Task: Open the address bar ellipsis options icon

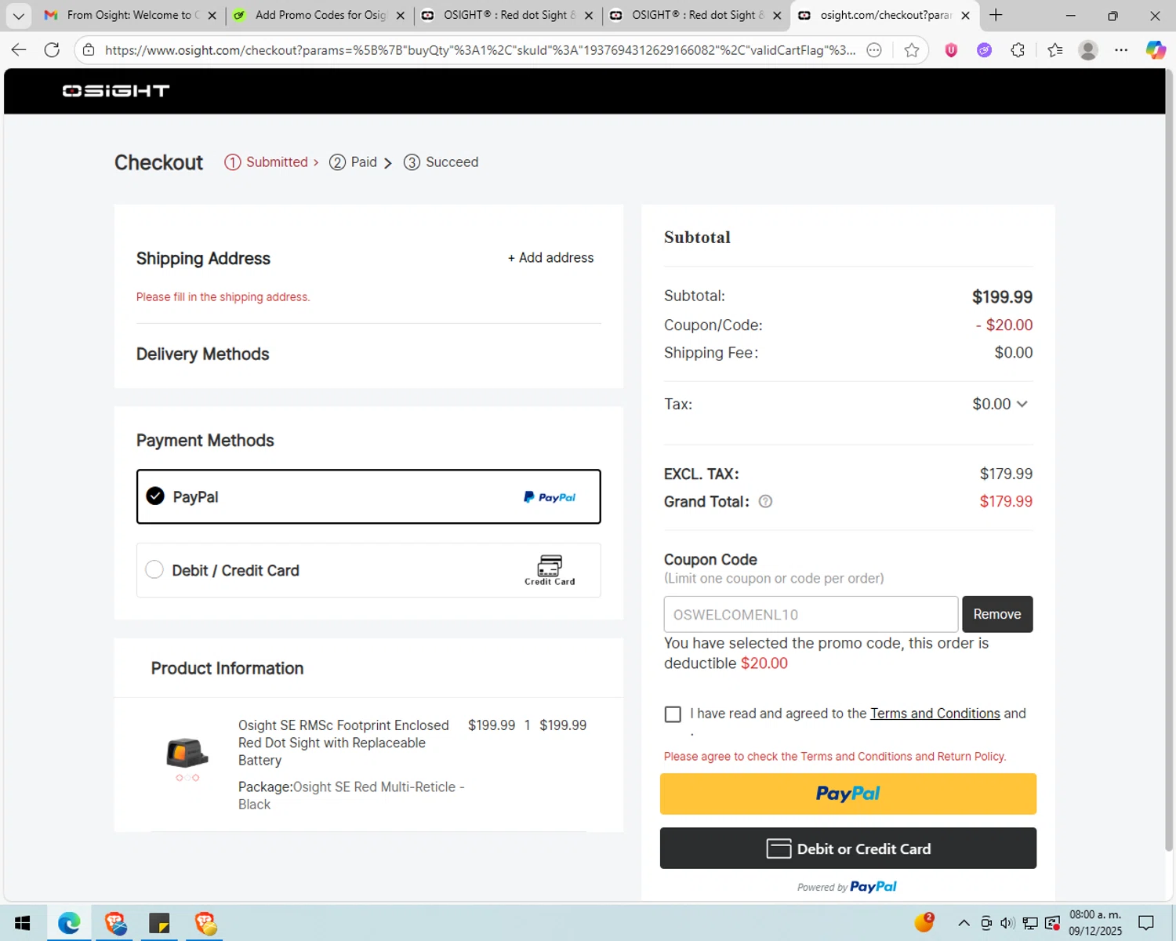Action: [x=874, y=50]
